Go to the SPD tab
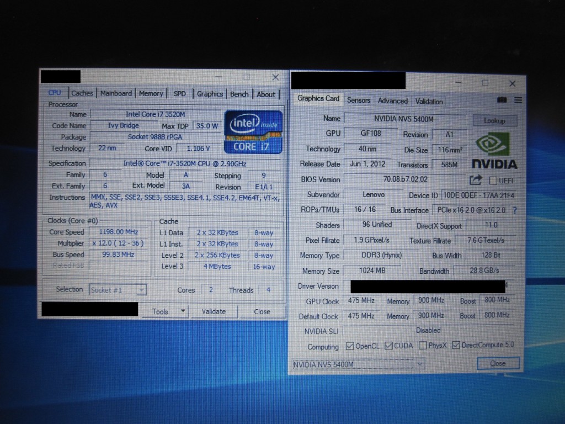Screen dimensions: 565x424 (x=179, y=94)
